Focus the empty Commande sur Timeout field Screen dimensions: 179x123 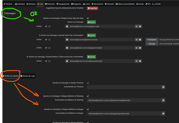tap(124, 87)
